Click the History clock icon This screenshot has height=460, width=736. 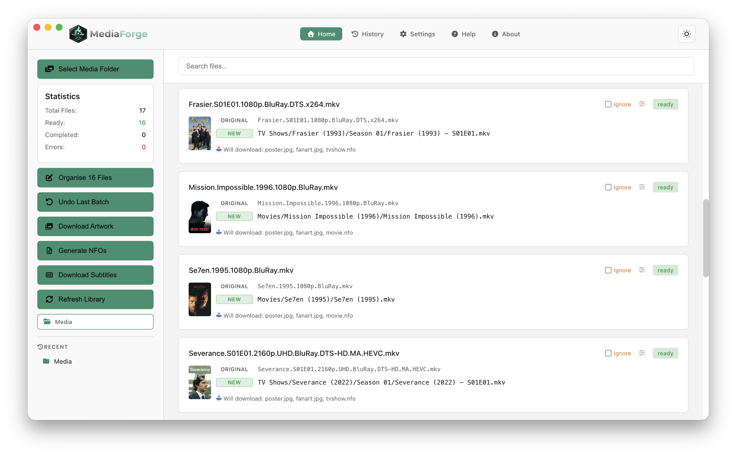(x=355, y=34)
